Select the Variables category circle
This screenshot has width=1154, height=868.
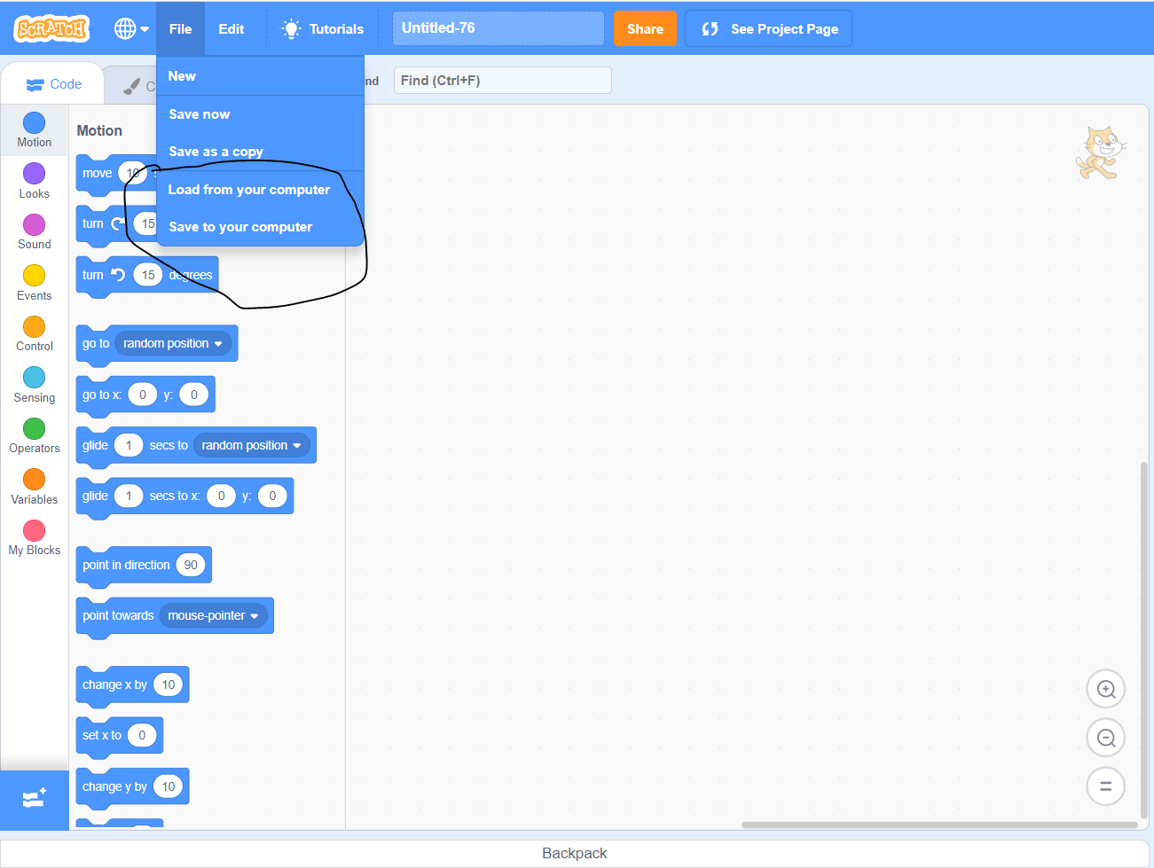pos(34,480)
